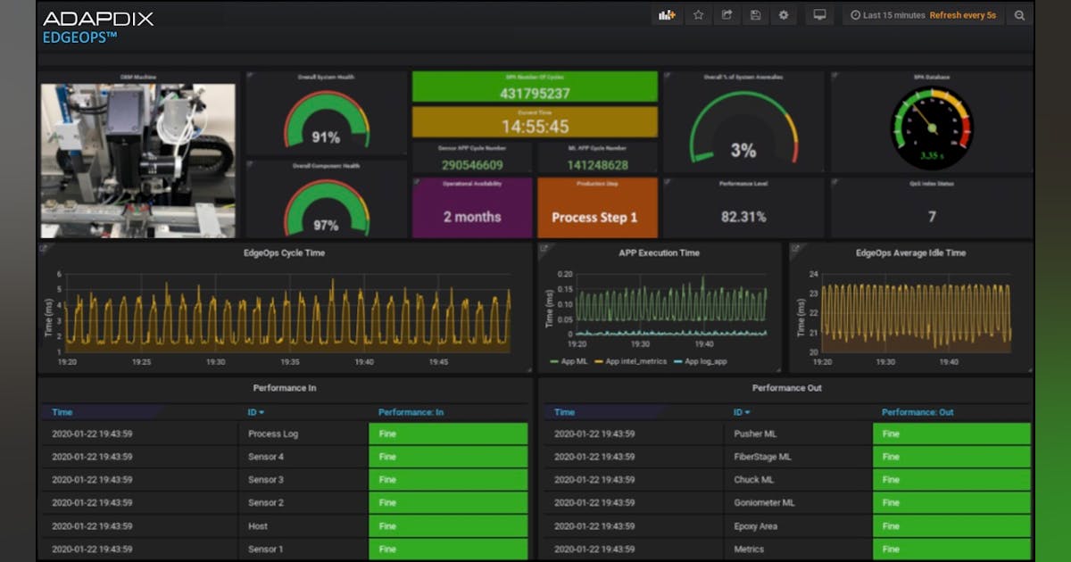Viewport: 1071px width, 562px height.
Task: Click the Time column header in Performance Out
Action: (x=564, y=412)
